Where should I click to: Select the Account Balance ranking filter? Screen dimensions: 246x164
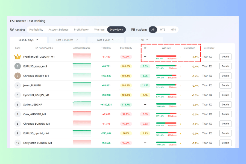58,30
